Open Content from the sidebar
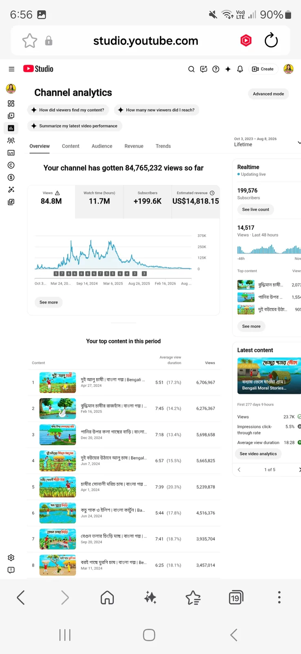 pos(11,116)
